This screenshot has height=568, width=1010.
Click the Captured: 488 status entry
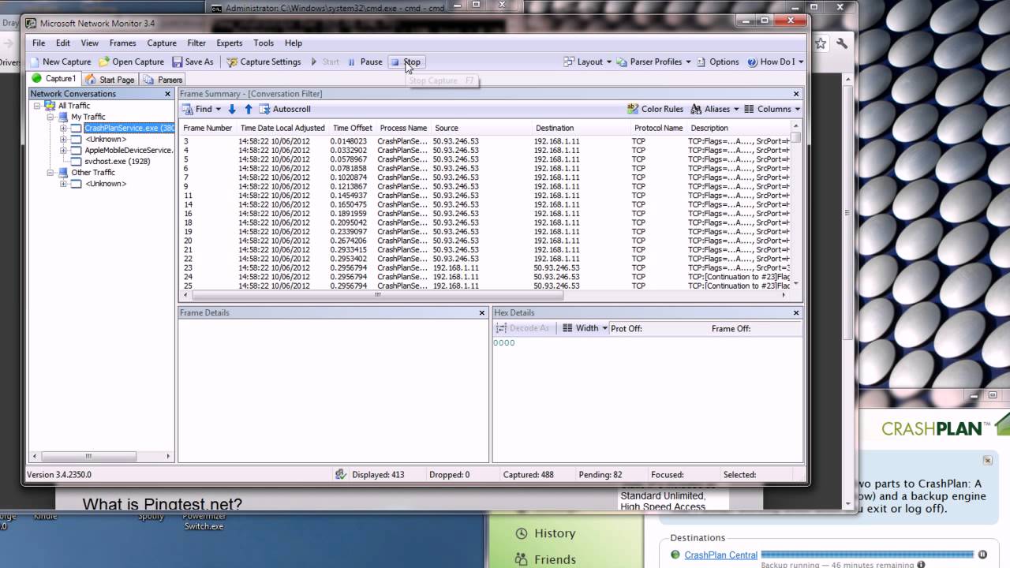coord(528,475)
